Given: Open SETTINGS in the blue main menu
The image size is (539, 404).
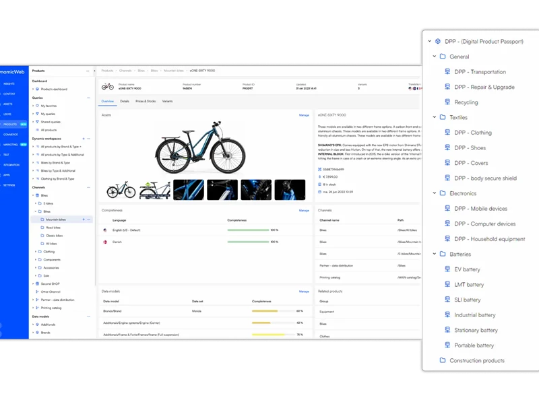Looking at the screenshot, I should pos(9,185).
